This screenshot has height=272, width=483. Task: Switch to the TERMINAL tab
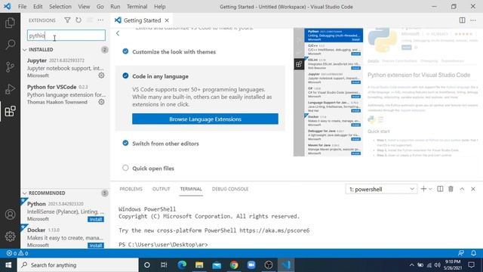(x=191, y=189)
